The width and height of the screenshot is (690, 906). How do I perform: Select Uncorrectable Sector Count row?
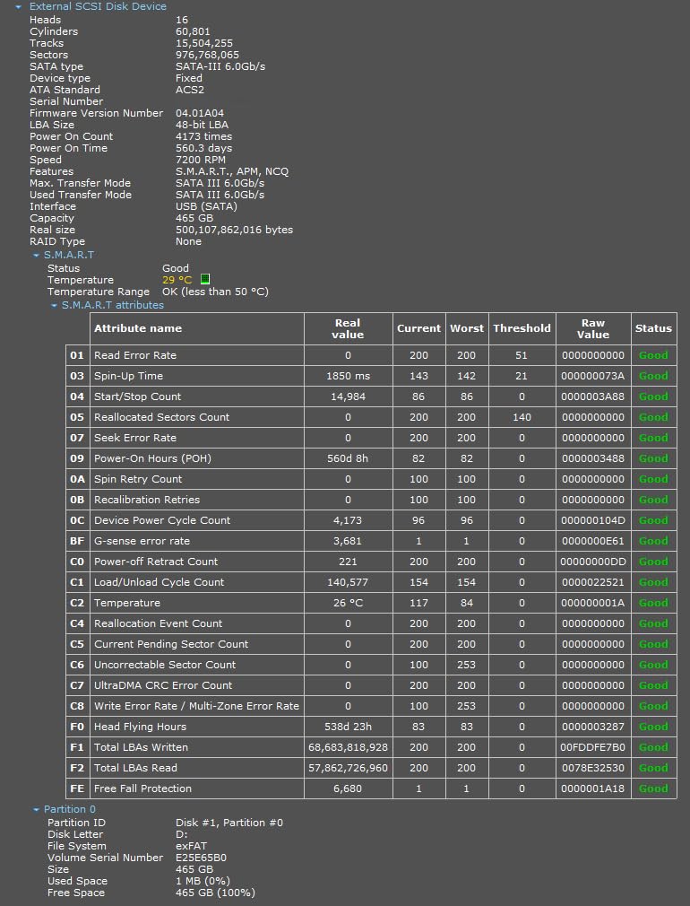pos(371,665)
